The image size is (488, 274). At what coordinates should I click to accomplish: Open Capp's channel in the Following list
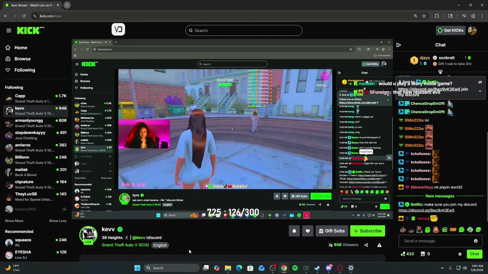click(x=36, y=99)
